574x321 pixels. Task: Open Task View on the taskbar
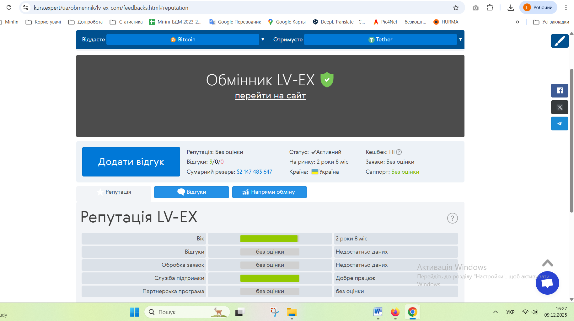click(x=239, y=312)
